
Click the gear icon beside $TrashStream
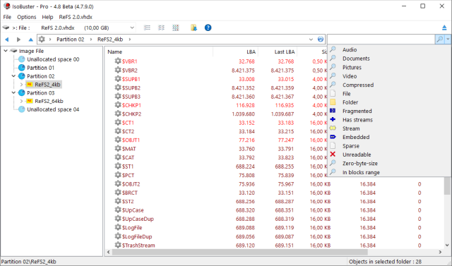click(118, 245)
